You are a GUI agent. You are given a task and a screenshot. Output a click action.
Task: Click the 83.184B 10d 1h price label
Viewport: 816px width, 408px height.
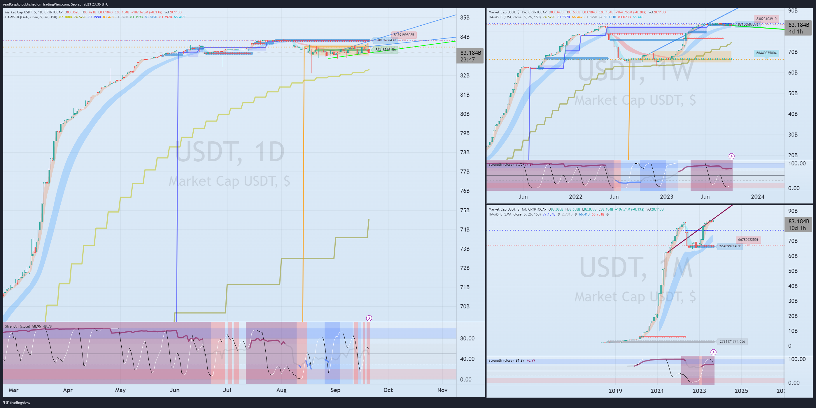[x=798, y=225]
